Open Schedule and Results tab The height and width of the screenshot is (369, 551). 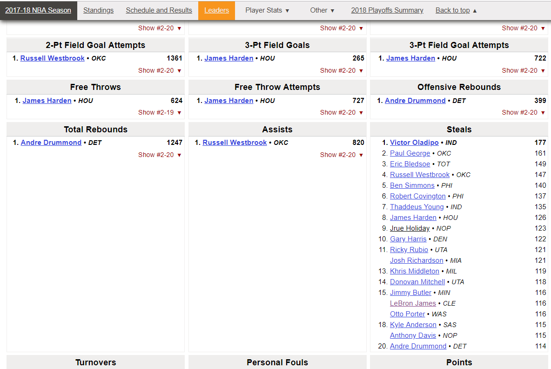pyautogui.click(x=159, y=10)
